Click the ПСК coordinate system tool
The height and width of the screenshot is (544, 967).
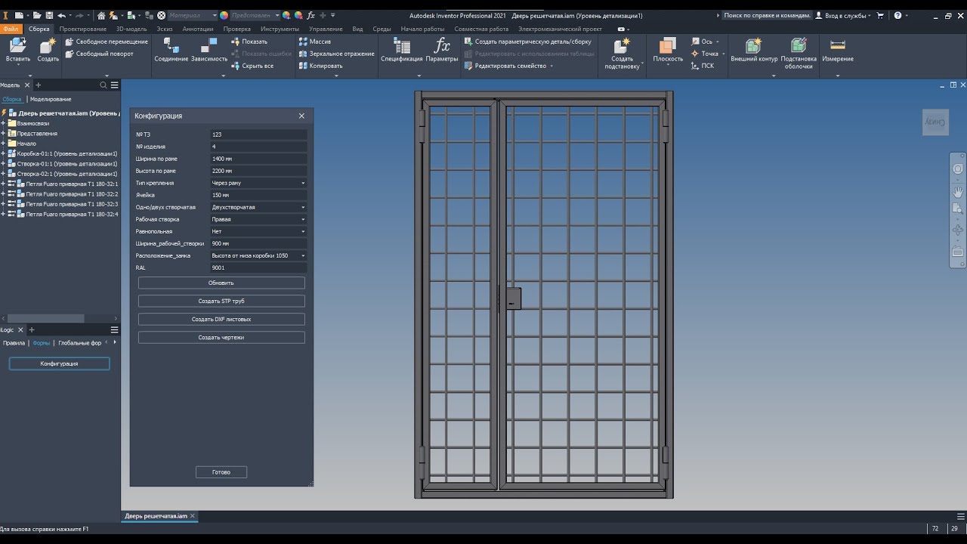[x=703, y=66]
